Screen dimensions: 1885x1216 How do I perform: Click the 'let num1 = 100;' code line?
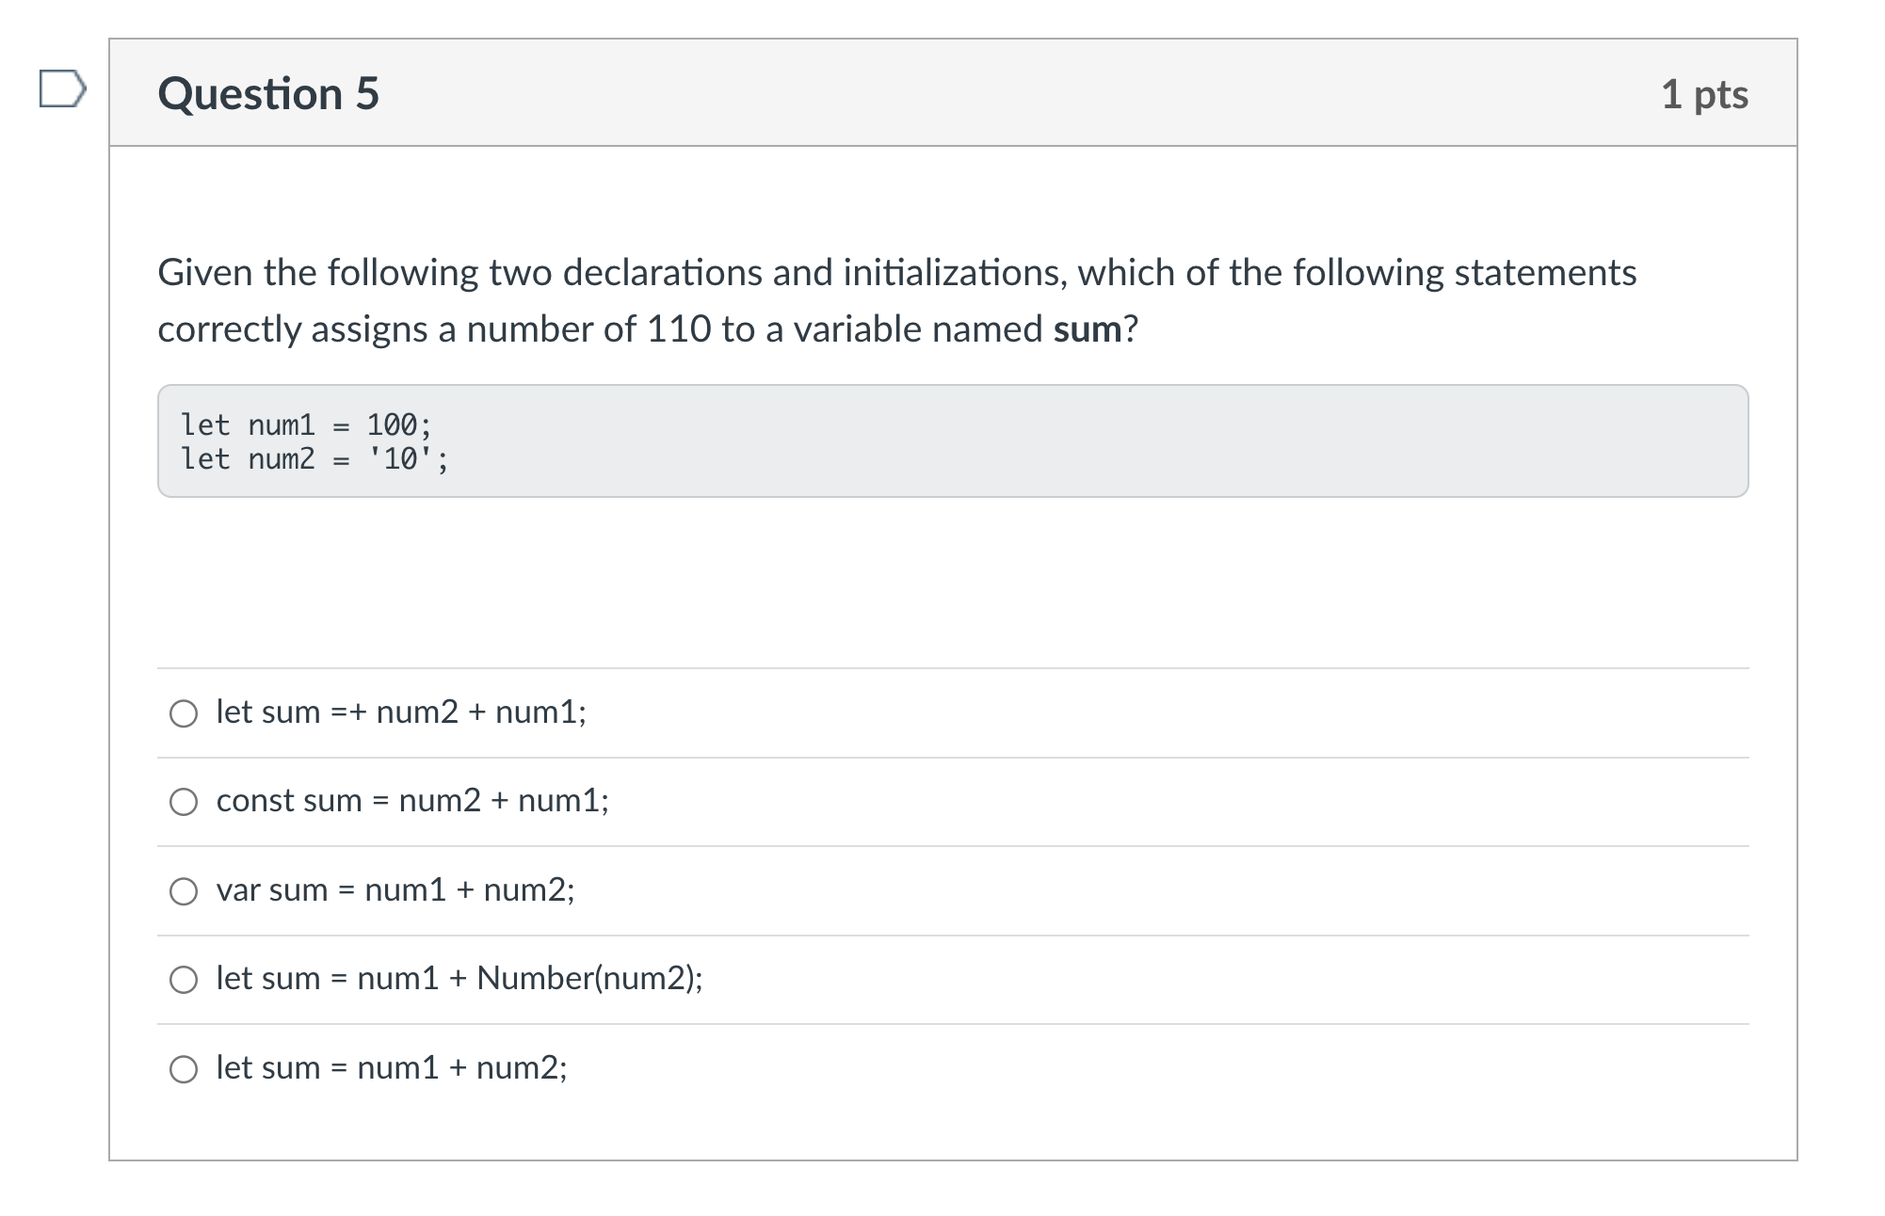coord(306,425)
